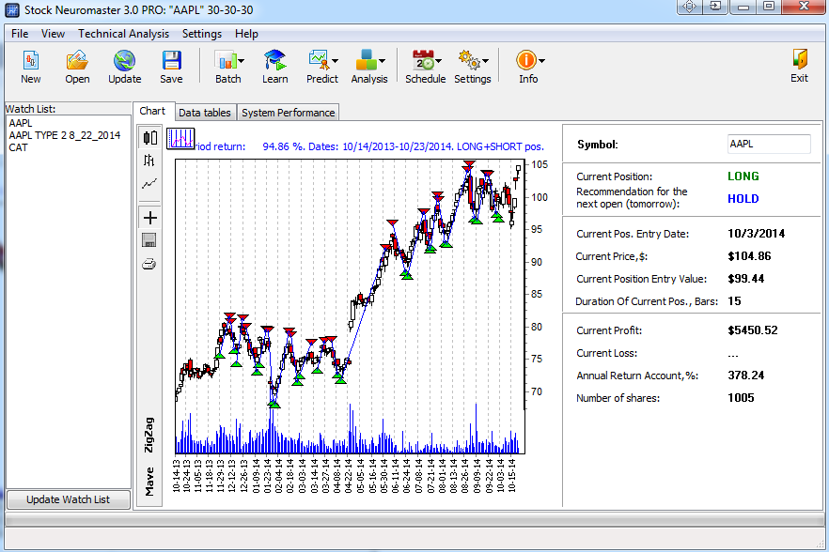Open the View menu

[x=53, y=34]
